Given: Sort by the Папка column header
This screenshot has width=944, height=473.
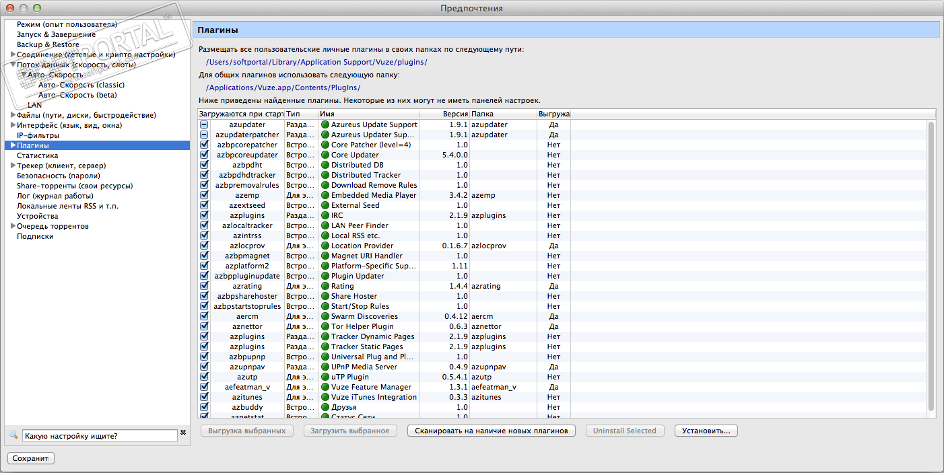Looking at the screenshot, I should tap(503, 114).
